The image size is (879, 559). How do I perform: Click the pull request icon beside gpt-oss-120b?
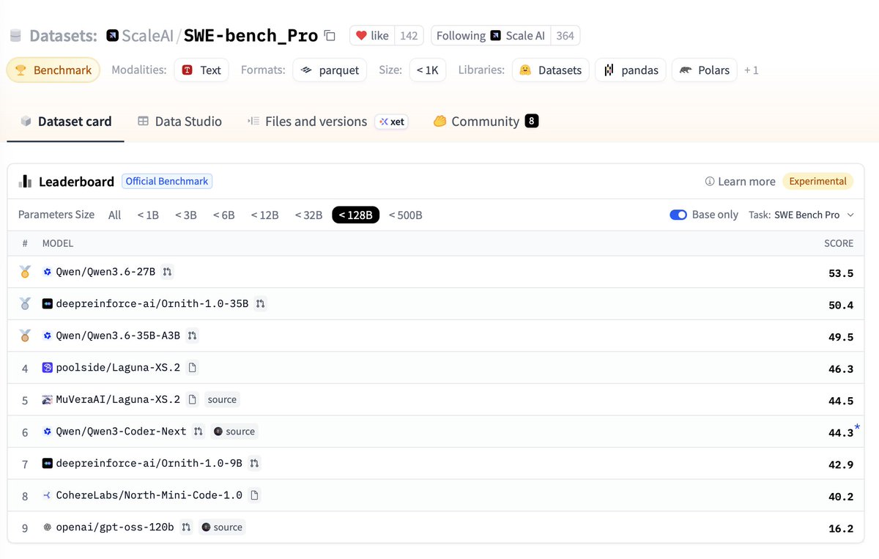(187, 527)
